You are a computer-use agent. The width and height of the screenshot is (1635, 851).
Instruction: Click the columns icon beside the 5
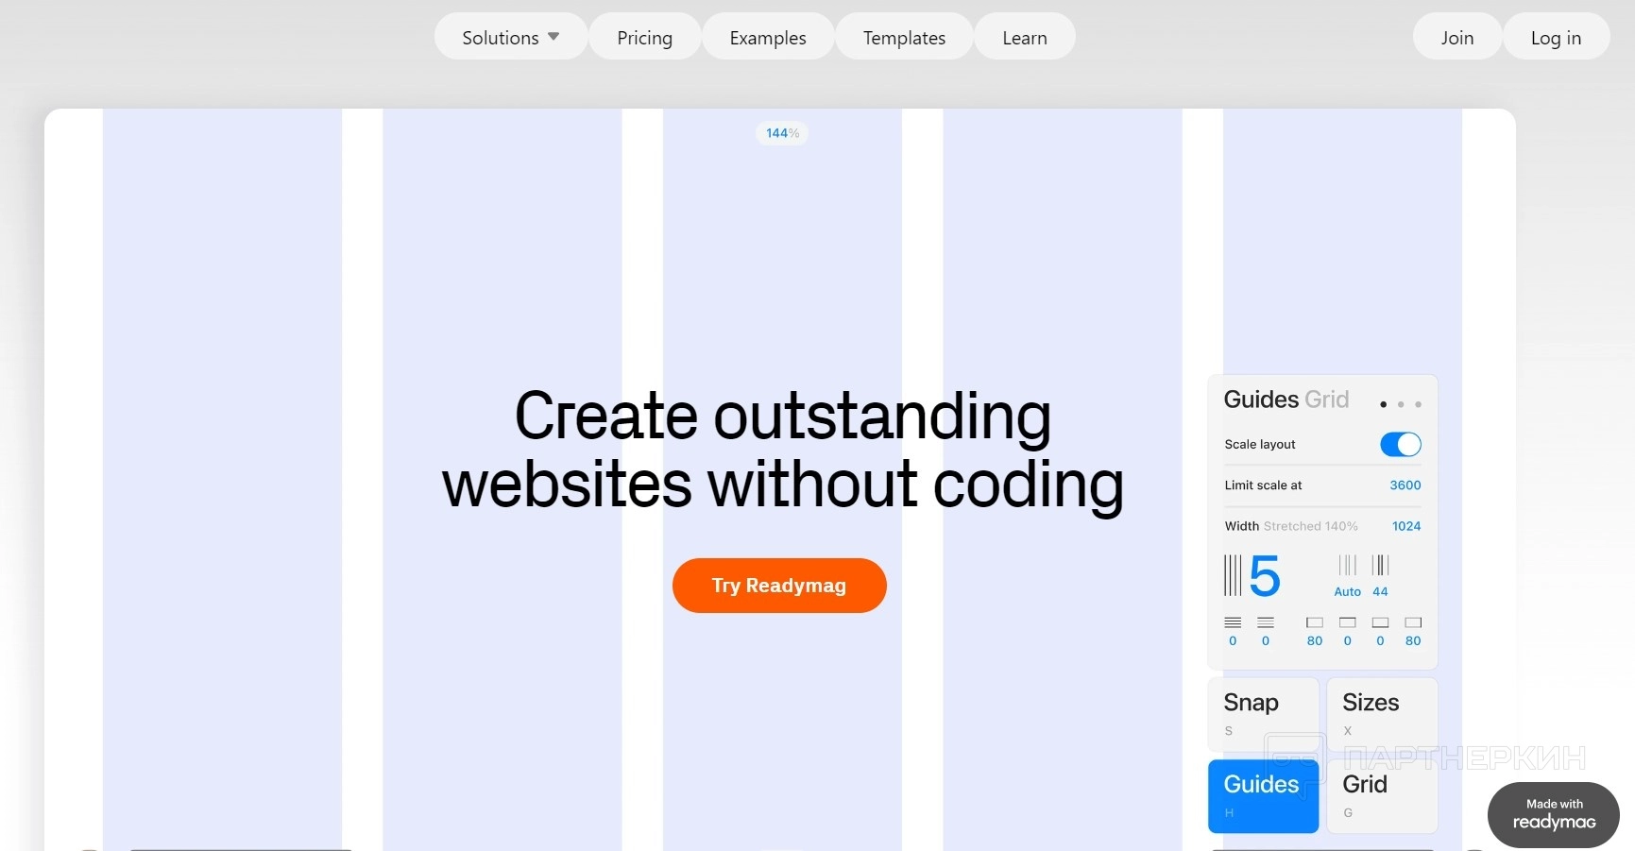tap(1233, 575)
